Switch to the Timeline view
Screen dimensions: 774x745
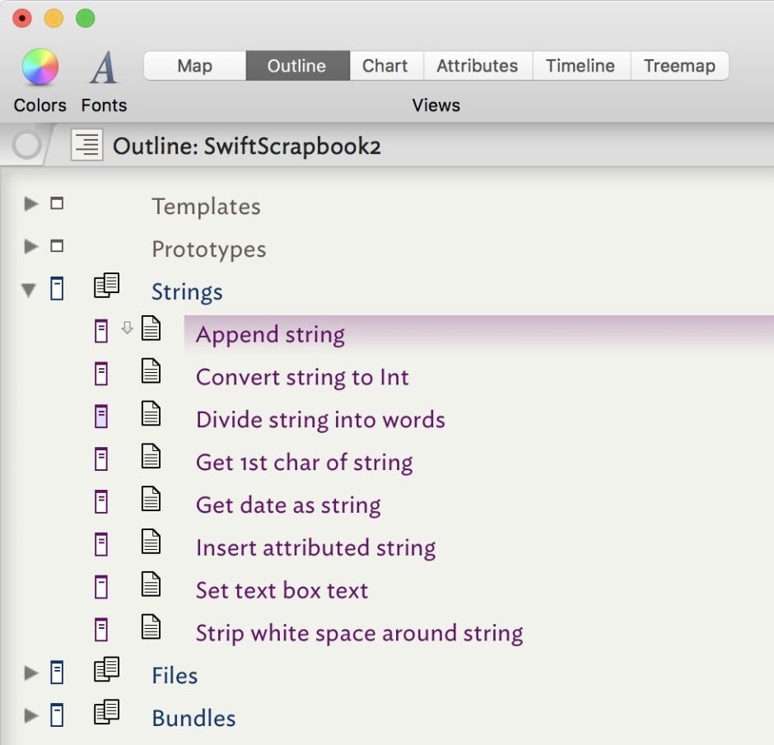(580, 66)
